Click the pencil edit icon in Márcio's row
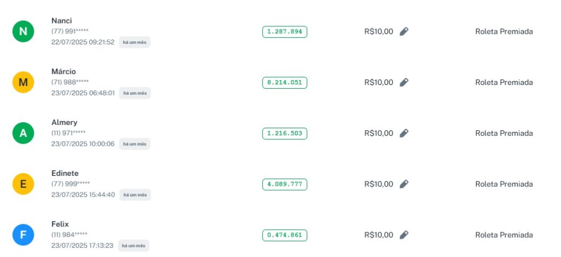561x257 pixels. point(404,83)
